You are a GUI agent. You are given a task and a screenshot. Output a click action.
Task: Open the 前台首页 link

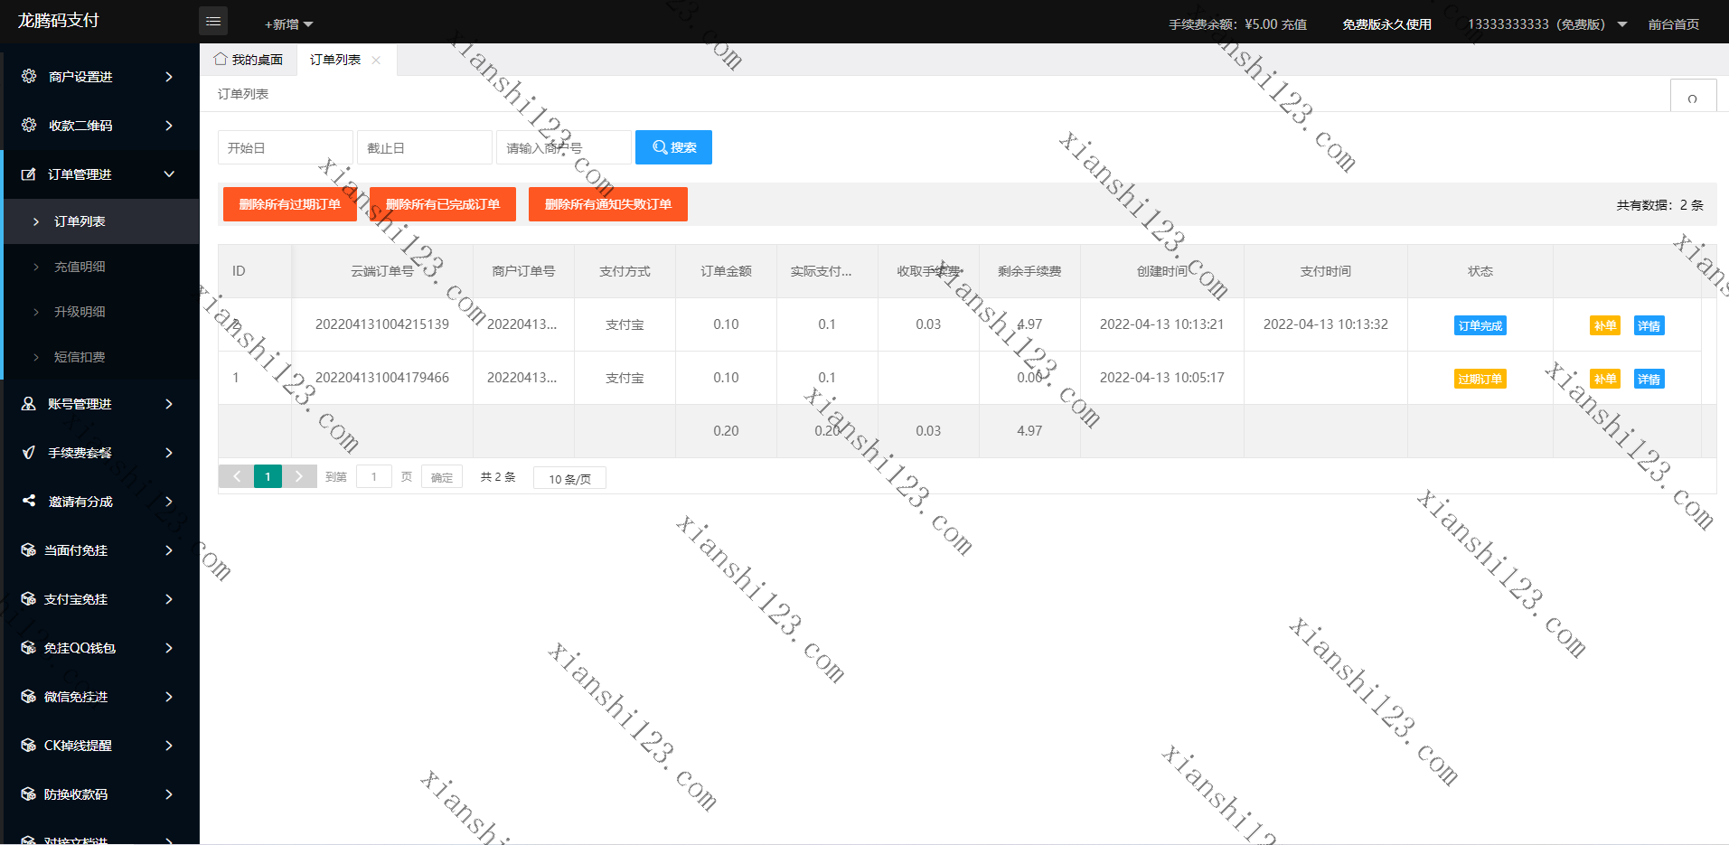tap(1674, 24)
